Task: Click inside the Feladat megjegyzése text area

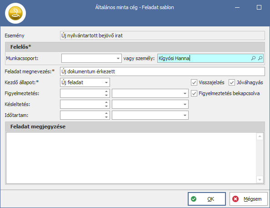Action: tap(131, 158)
